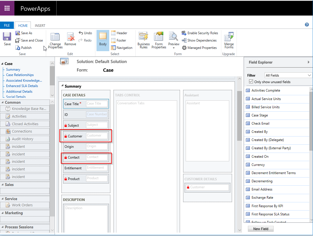Collapse the Marketing section
The image size is (313, 236).
coord(3,213)
